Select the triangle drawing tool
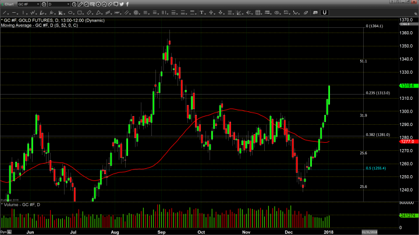This screenshot has height=235, width=419. click(98, 13)
